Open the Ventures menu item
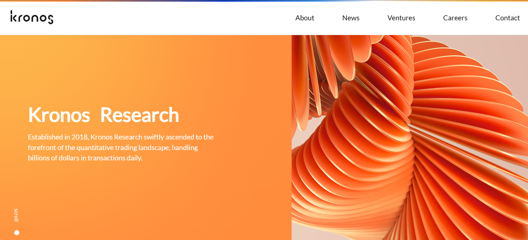This screenshot has height=240, width=528. click(401, 18)
